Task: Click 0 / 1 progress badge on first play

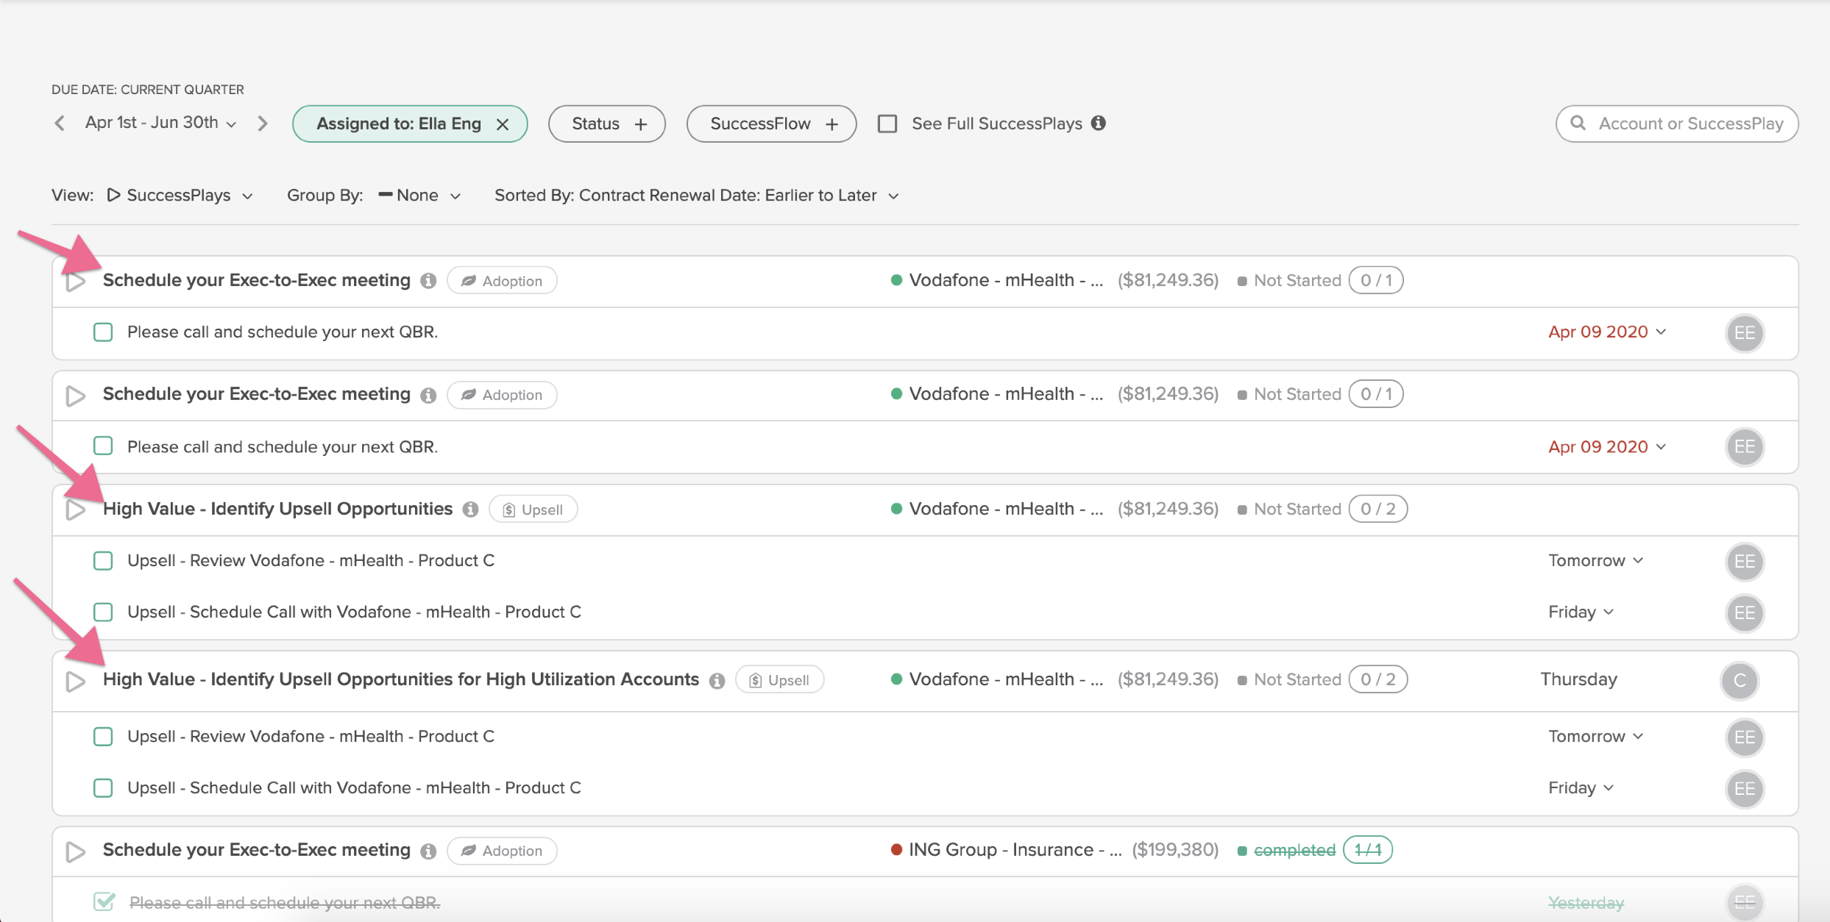Action: coord(1376,280)
